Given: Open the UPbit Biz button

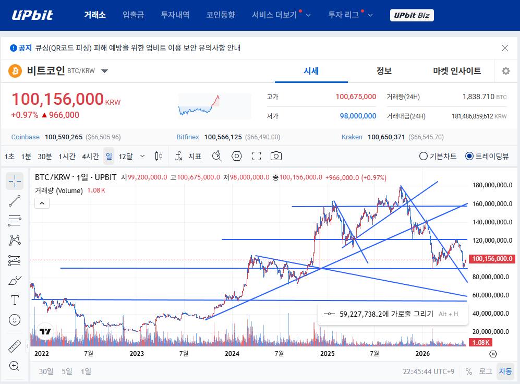Looking at the screenshot, I should coord(412,15).
